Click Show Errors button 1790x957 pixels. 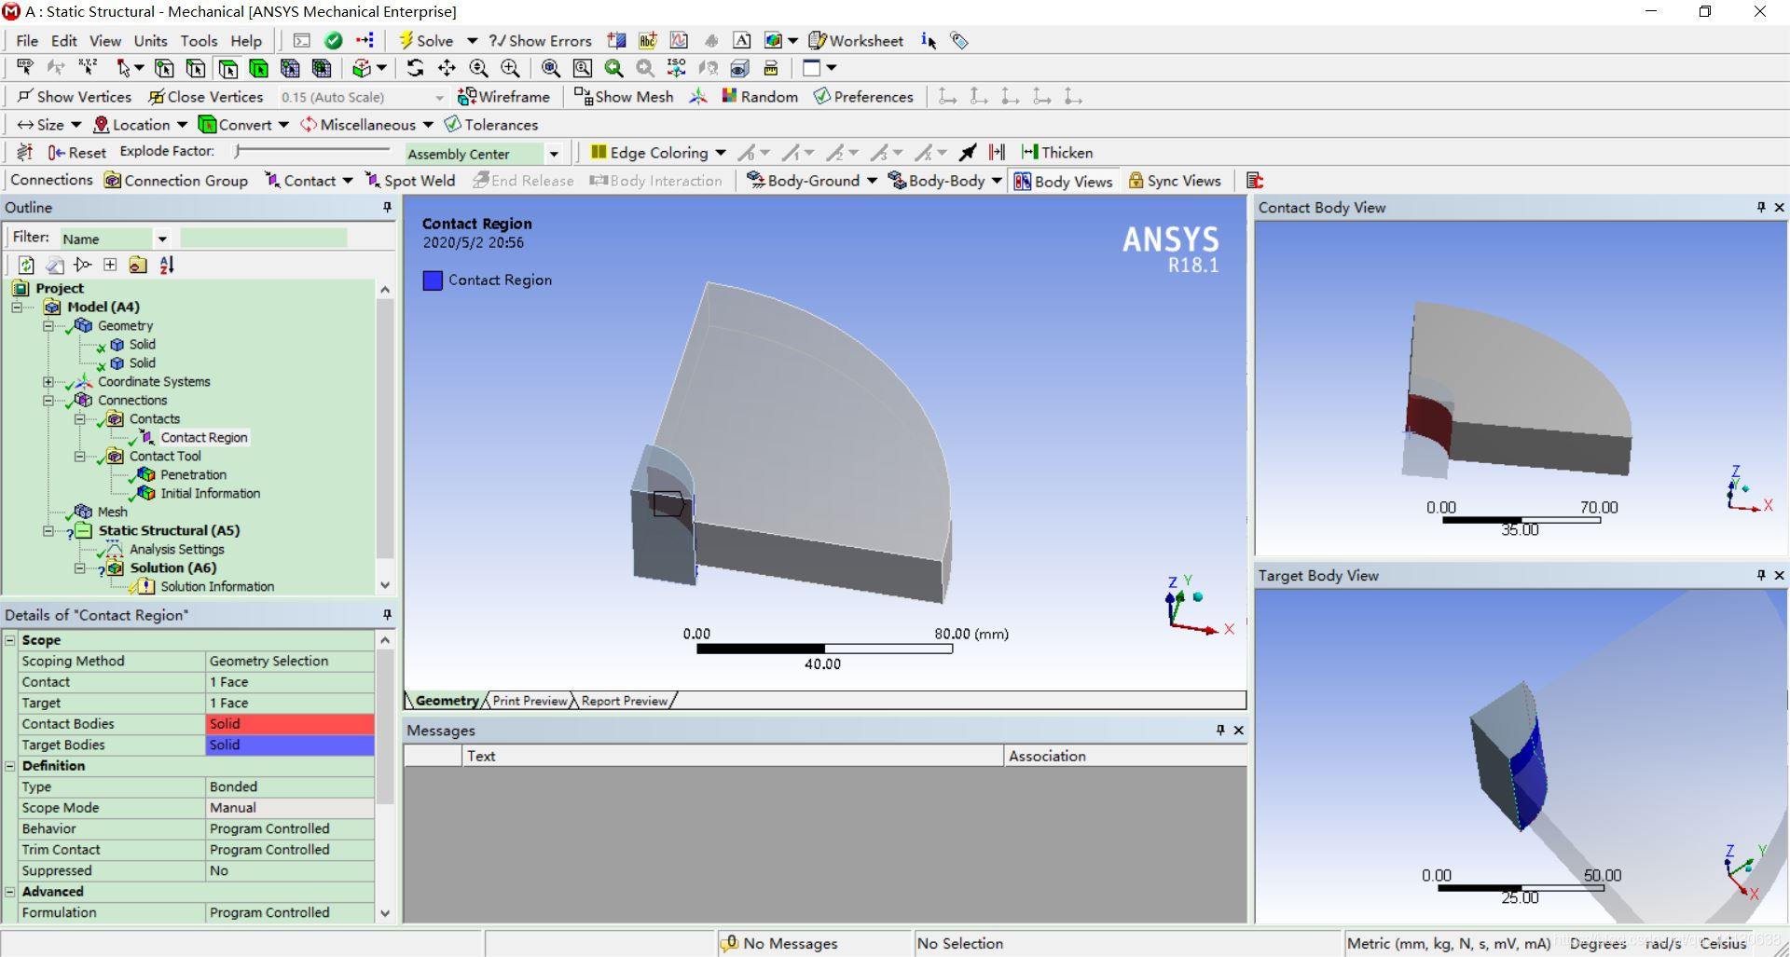[x=541, y=40]
